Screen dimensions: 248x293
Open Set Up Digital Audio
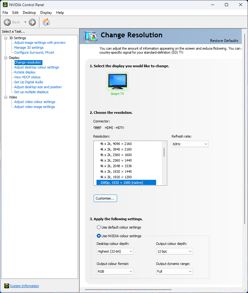(29, 82)
